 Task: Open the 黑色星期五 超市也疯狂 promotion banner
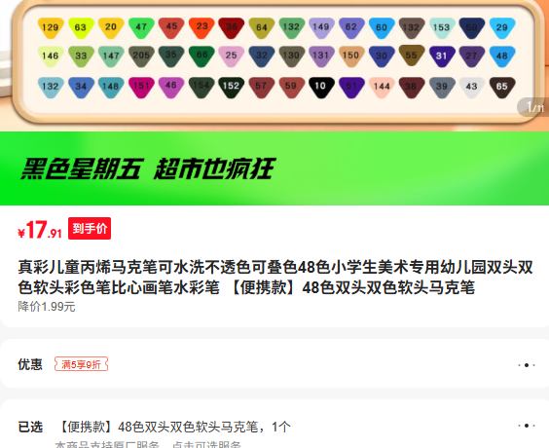[x=274, y=168]
